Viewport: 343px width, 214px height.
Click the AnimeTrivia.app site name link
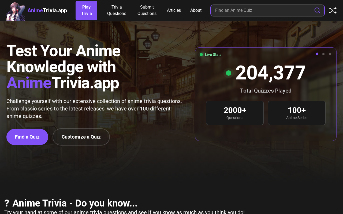tap(47, 10)
